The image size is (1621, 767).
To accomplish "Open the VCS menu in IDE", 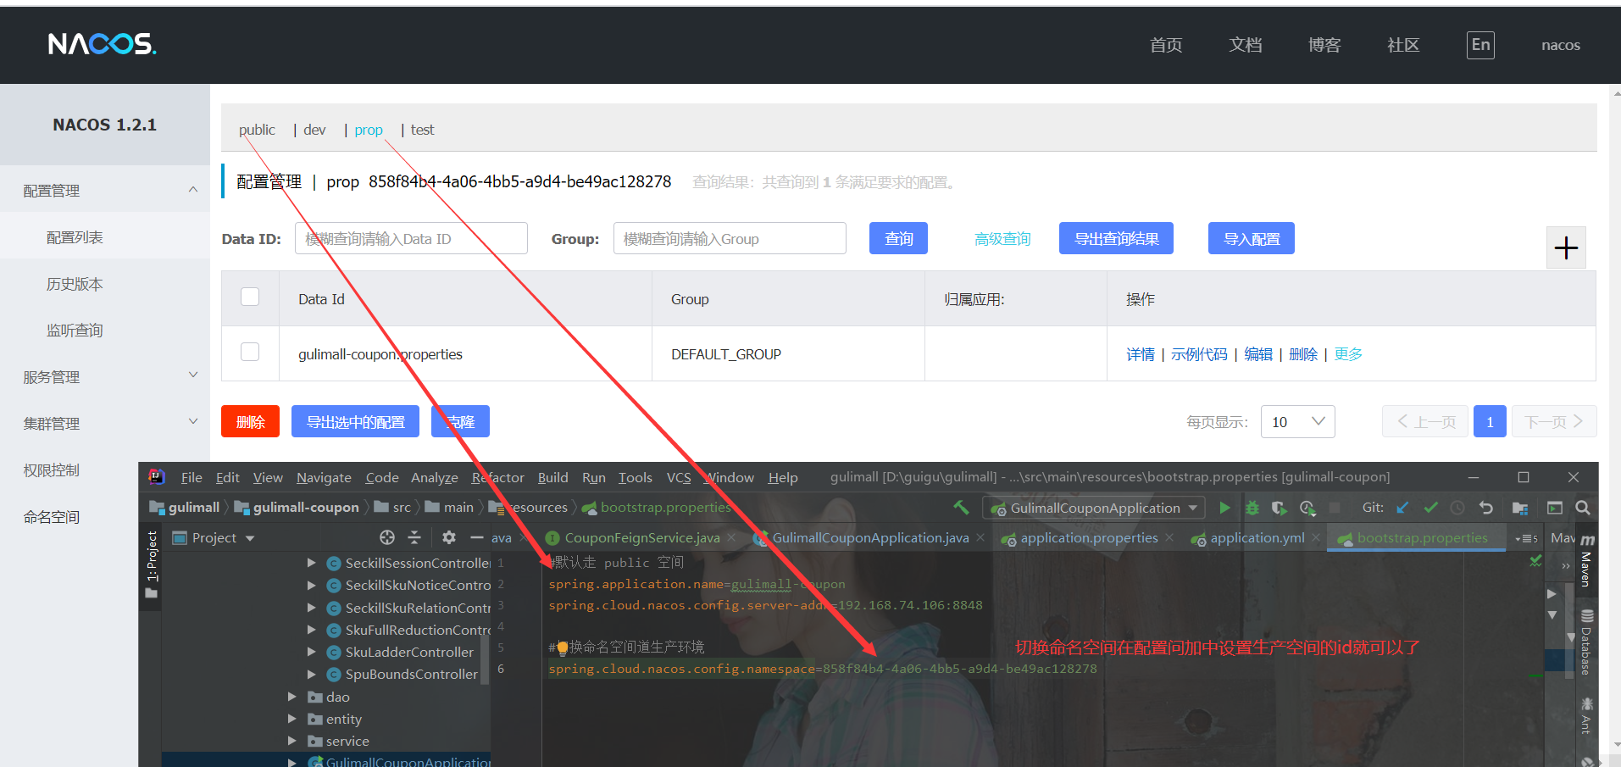I will coord(679,477).
